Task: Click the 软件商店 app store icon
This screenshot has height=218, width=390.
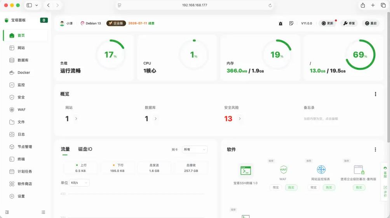Action: click(x=12, y=184)
